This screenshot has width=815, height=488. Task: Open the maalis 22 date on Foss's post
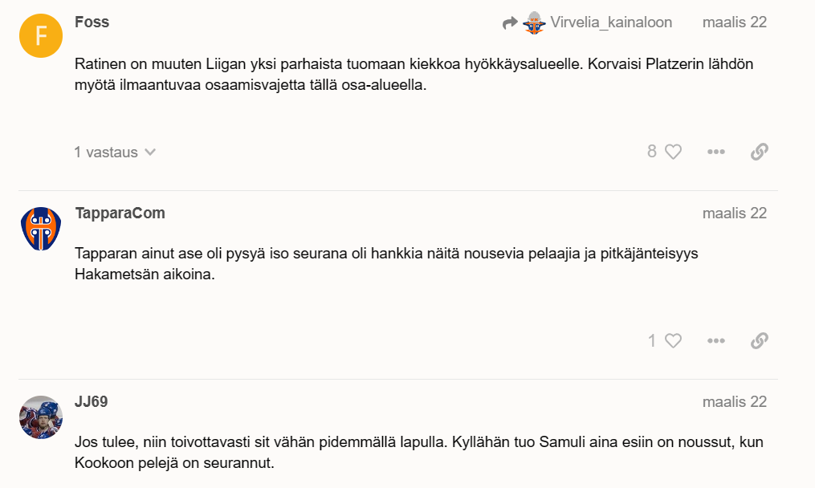click(735, 22)
